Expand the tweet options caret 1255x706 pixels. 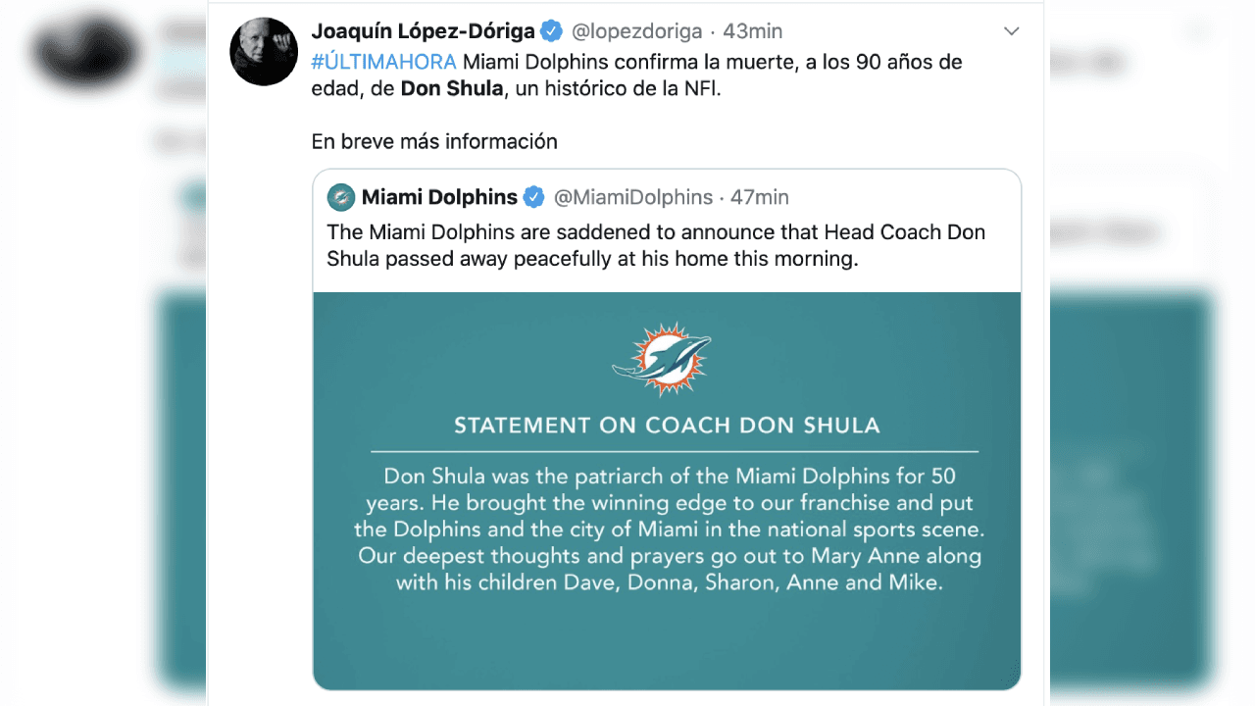click(x=1012, y=30)
